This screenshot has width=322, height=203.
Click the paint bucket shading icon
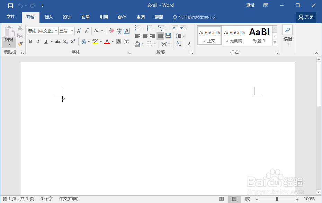coord(137,44)
